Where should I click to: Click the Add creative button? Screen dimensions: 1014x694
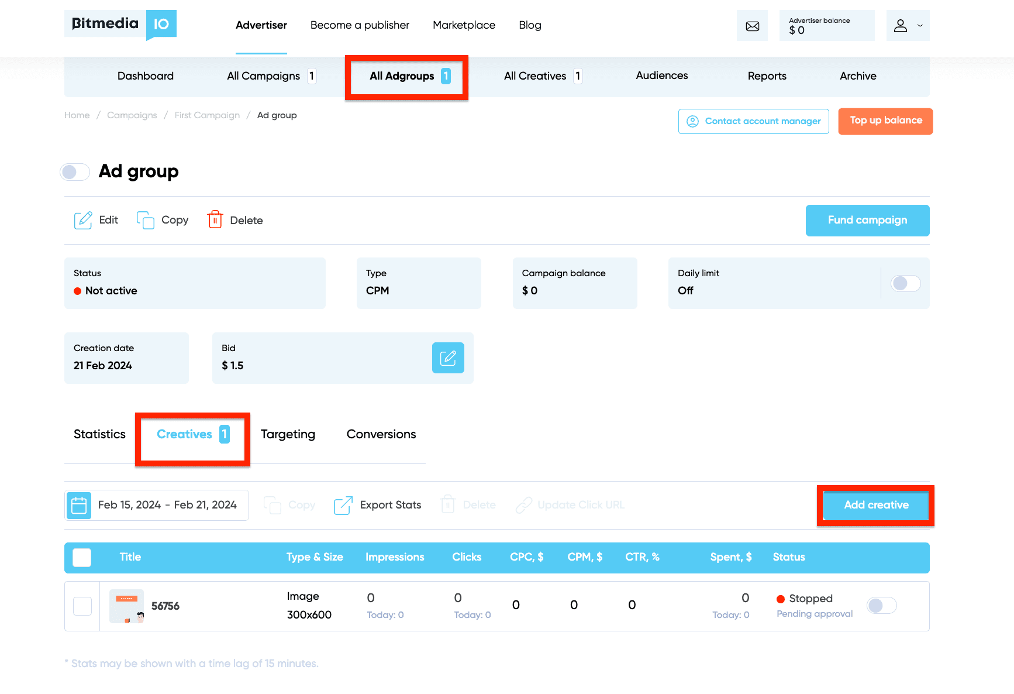(x=875, y=505)
